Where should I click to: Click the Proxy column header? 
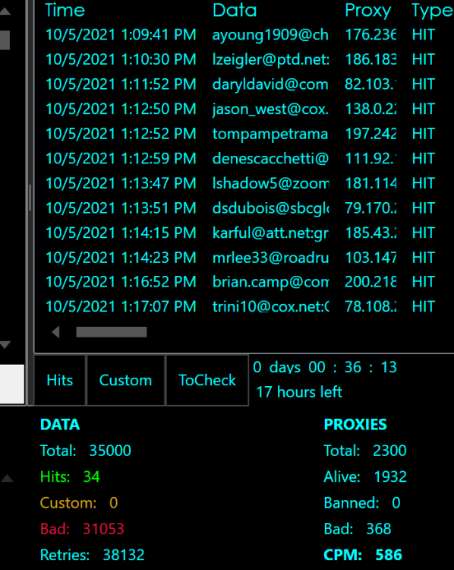point(367,10)
